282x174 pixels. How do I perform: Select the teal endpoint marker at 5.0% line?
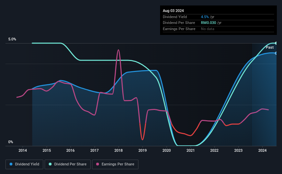[x=276, y=43]
